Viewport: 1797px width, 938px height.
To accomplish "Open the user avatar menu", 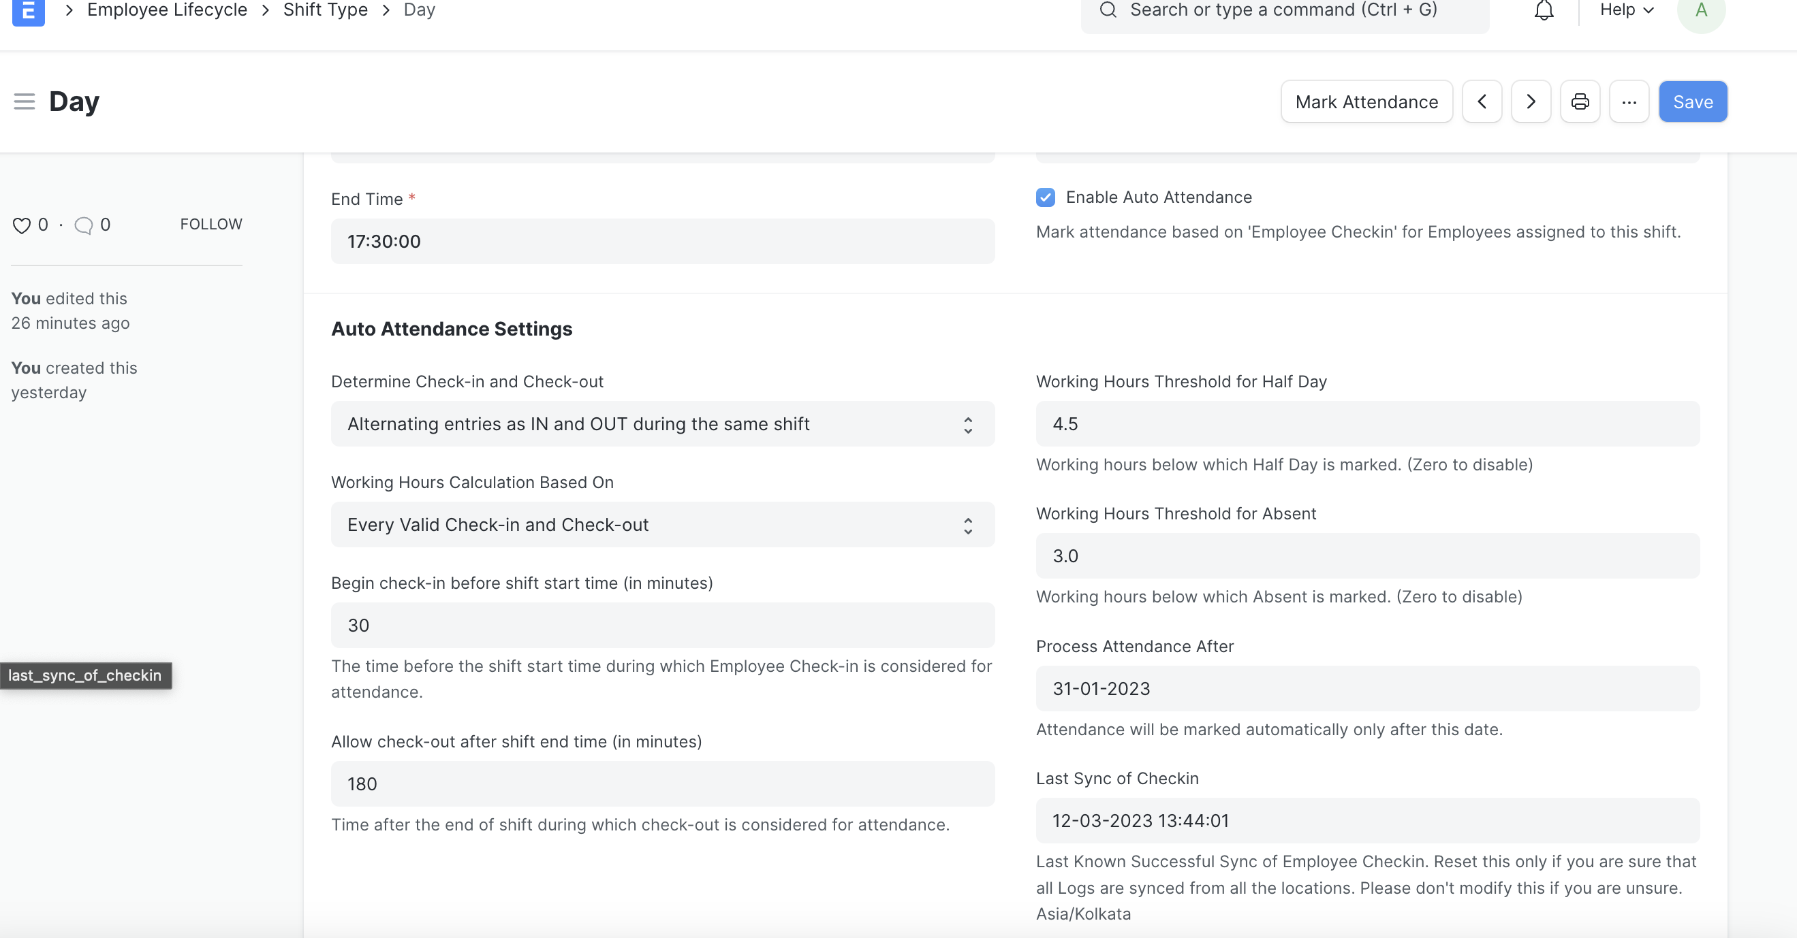I will pos(1701,12).
